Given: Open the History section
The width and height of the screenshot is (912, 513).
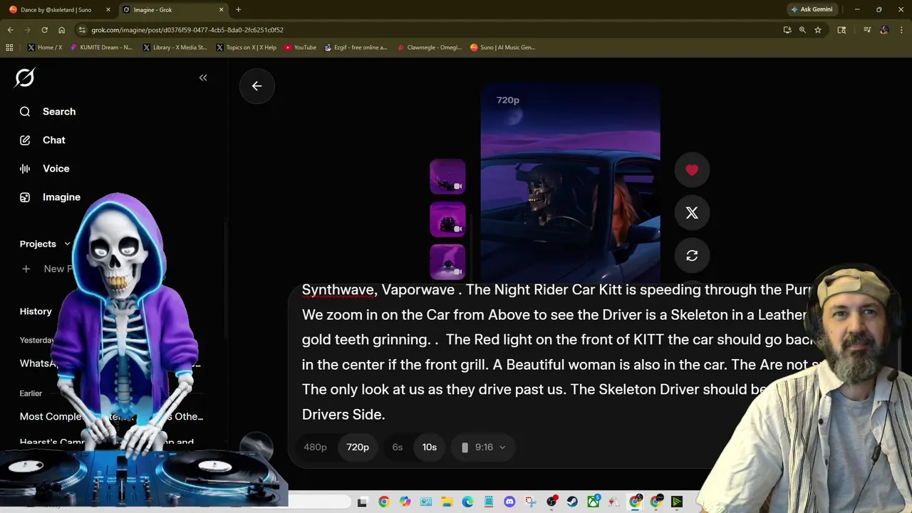Looking at the screenshot, I should (36, 311).
